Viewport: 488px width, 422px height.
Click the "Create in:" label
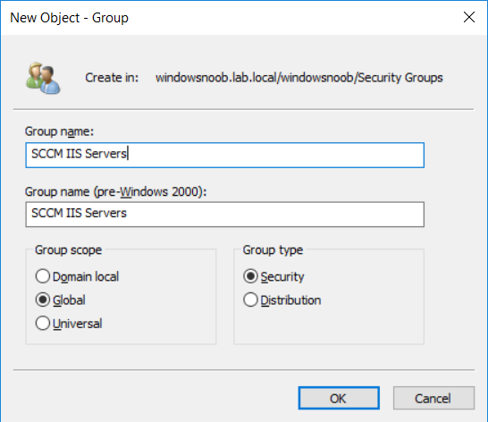112,78
